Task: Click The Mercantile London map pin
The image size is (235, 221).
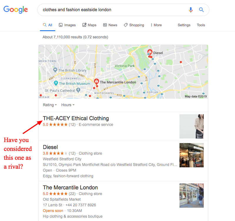Action: [x=96, y=82]
